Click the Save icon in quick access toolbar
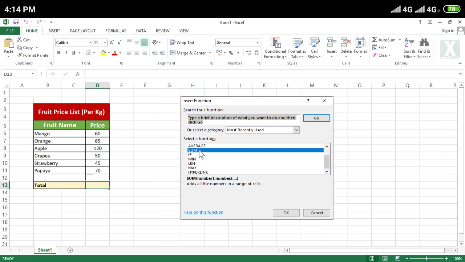 click(x=16, y=22)
